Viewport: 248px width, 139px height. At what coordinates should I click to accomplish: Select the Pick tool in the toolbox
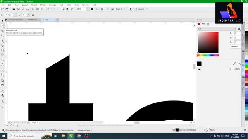point(3,21)
